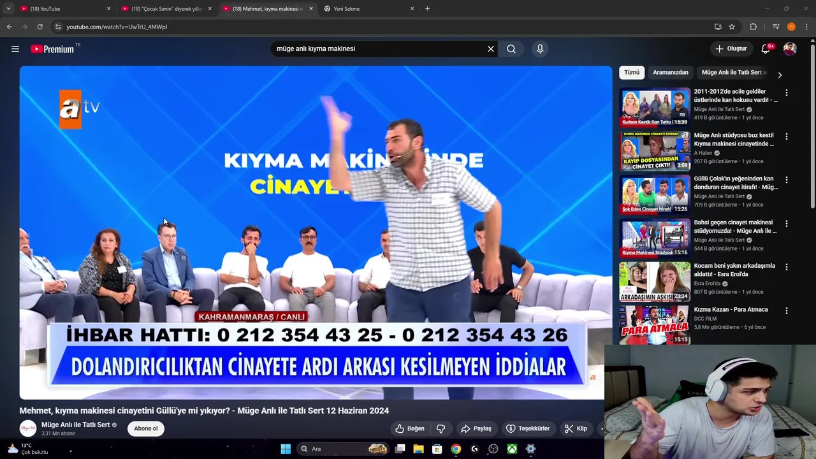Reload the page
This screenshot has height=459, width=816.
point(40,27)
